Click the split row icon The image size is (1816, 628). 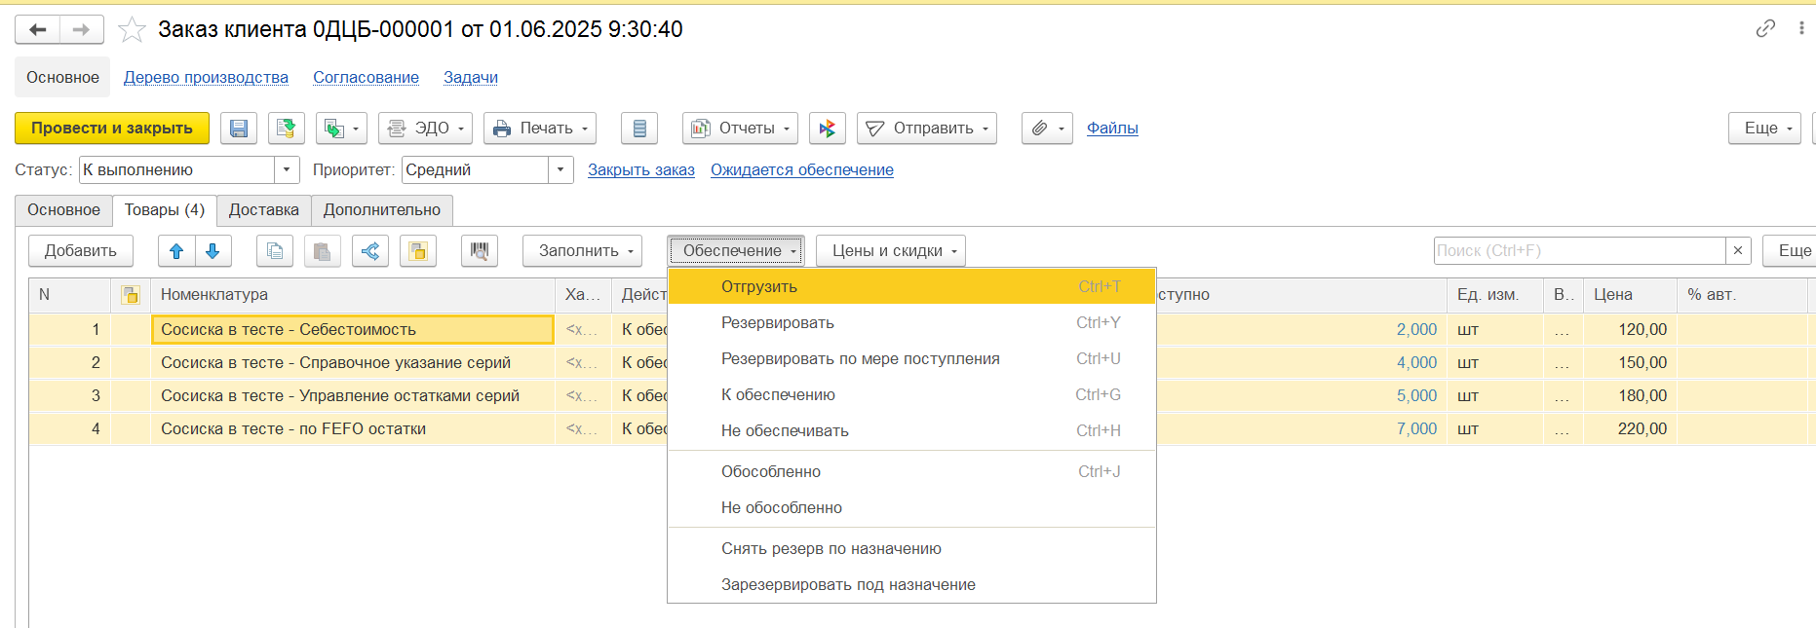coord(370,251)
